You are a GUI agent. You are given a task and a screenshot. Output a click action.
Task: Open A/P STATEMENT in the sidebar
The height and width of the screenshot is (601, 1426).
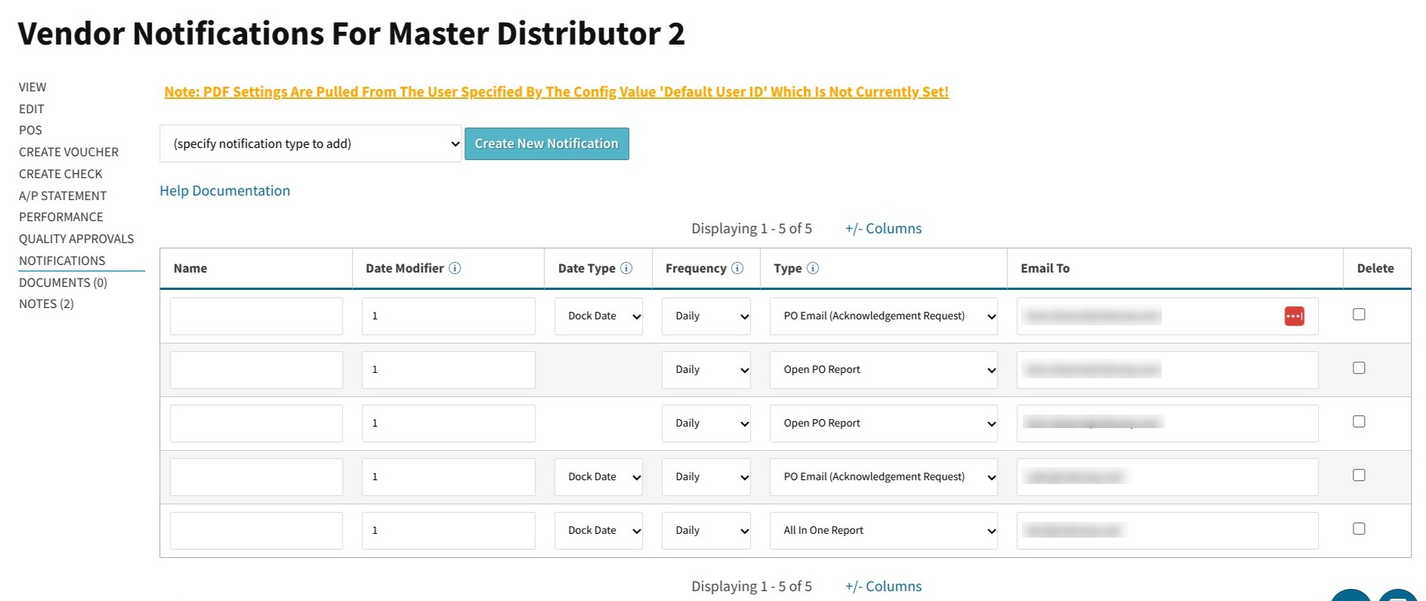tap(63, 196)
